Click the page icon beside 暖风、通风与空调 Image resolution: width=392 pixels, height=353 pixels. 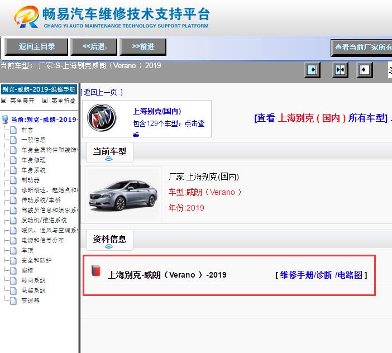[x=13, y=230]
